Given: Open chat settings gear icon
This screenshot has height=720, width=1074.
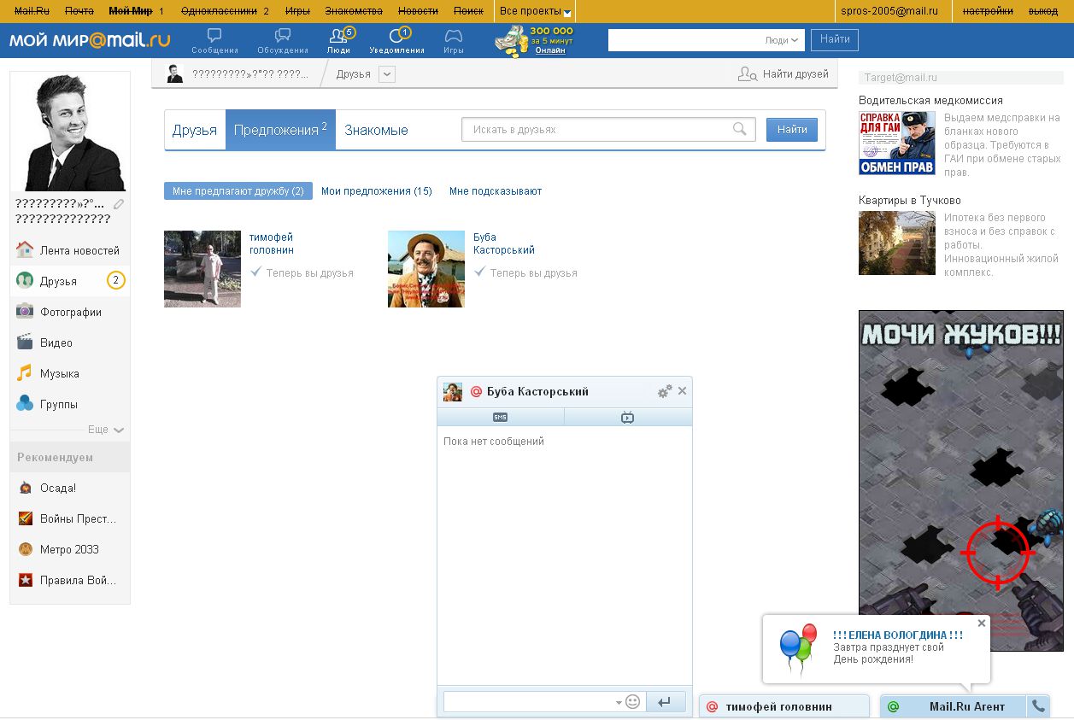Looking at the screenshot, I should point(664,391).
